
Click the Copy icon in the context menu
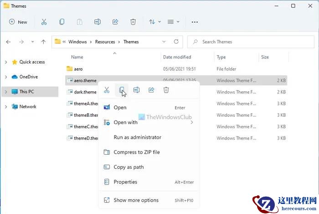pyautogui.click(x=122, y=90)
